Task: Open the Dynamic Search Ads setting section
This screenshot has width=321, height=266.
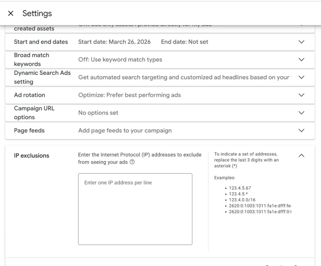Action: pyautogui.click(x=301, y=77)
